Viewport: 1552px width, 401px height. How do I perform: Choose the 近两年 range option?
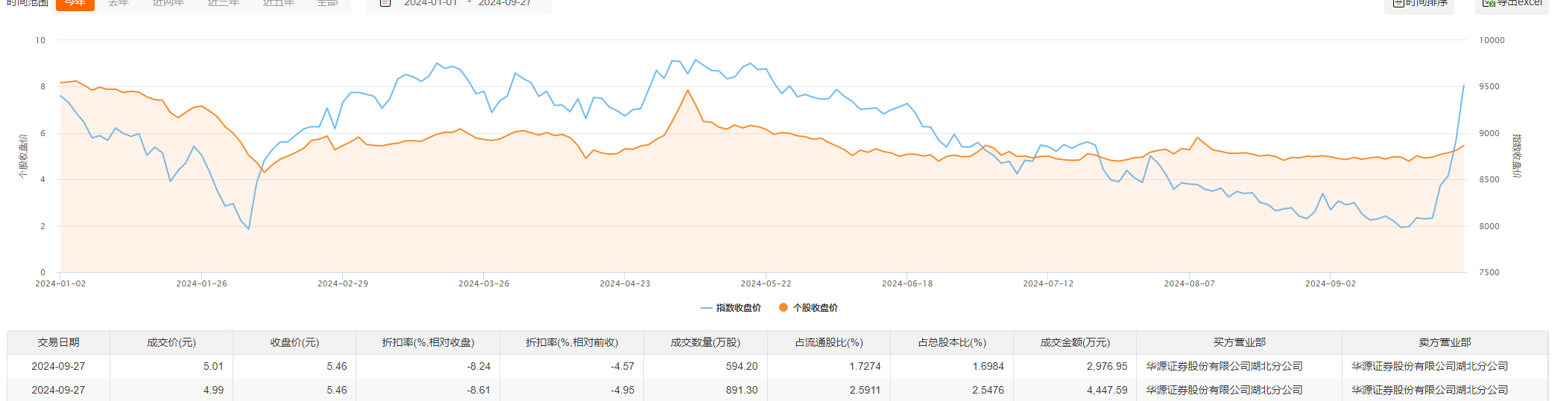coord(168,3)
